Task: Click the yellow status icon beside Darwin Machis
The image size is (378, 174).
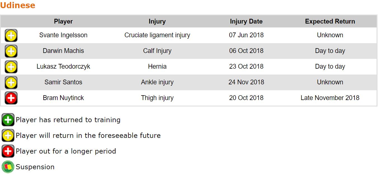Action: pos(11,51)
